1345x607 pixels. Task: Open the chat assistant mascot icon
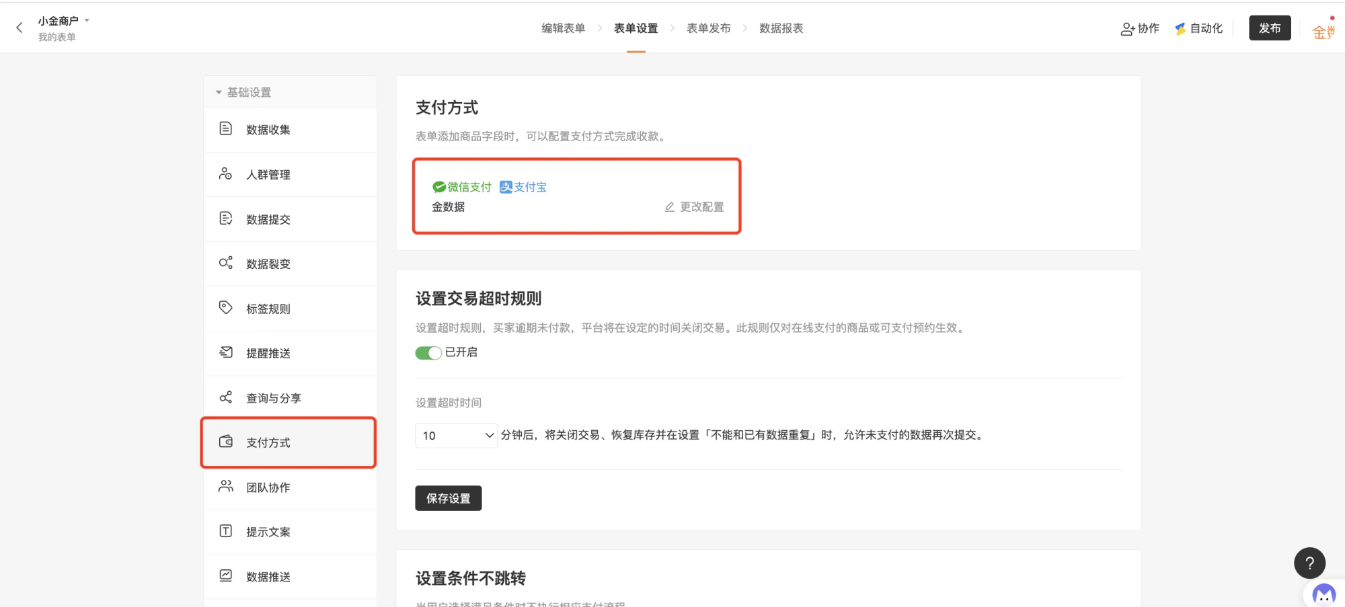[1323, 594]
